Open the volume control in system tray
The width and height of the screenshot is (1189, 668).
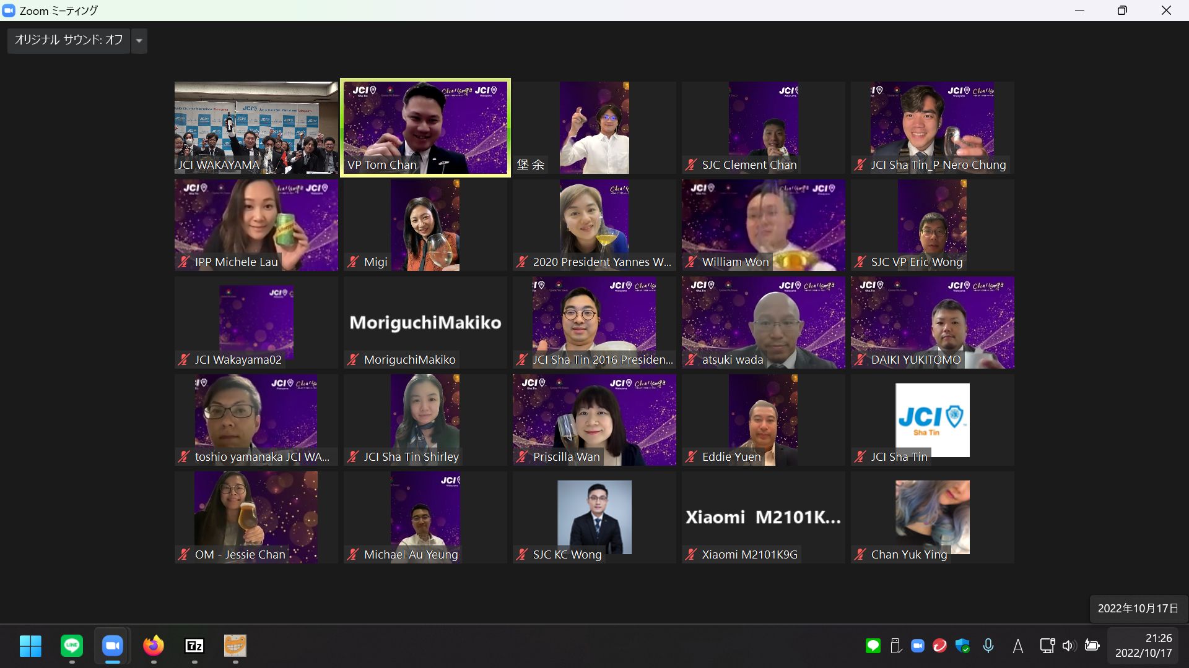1068,646
